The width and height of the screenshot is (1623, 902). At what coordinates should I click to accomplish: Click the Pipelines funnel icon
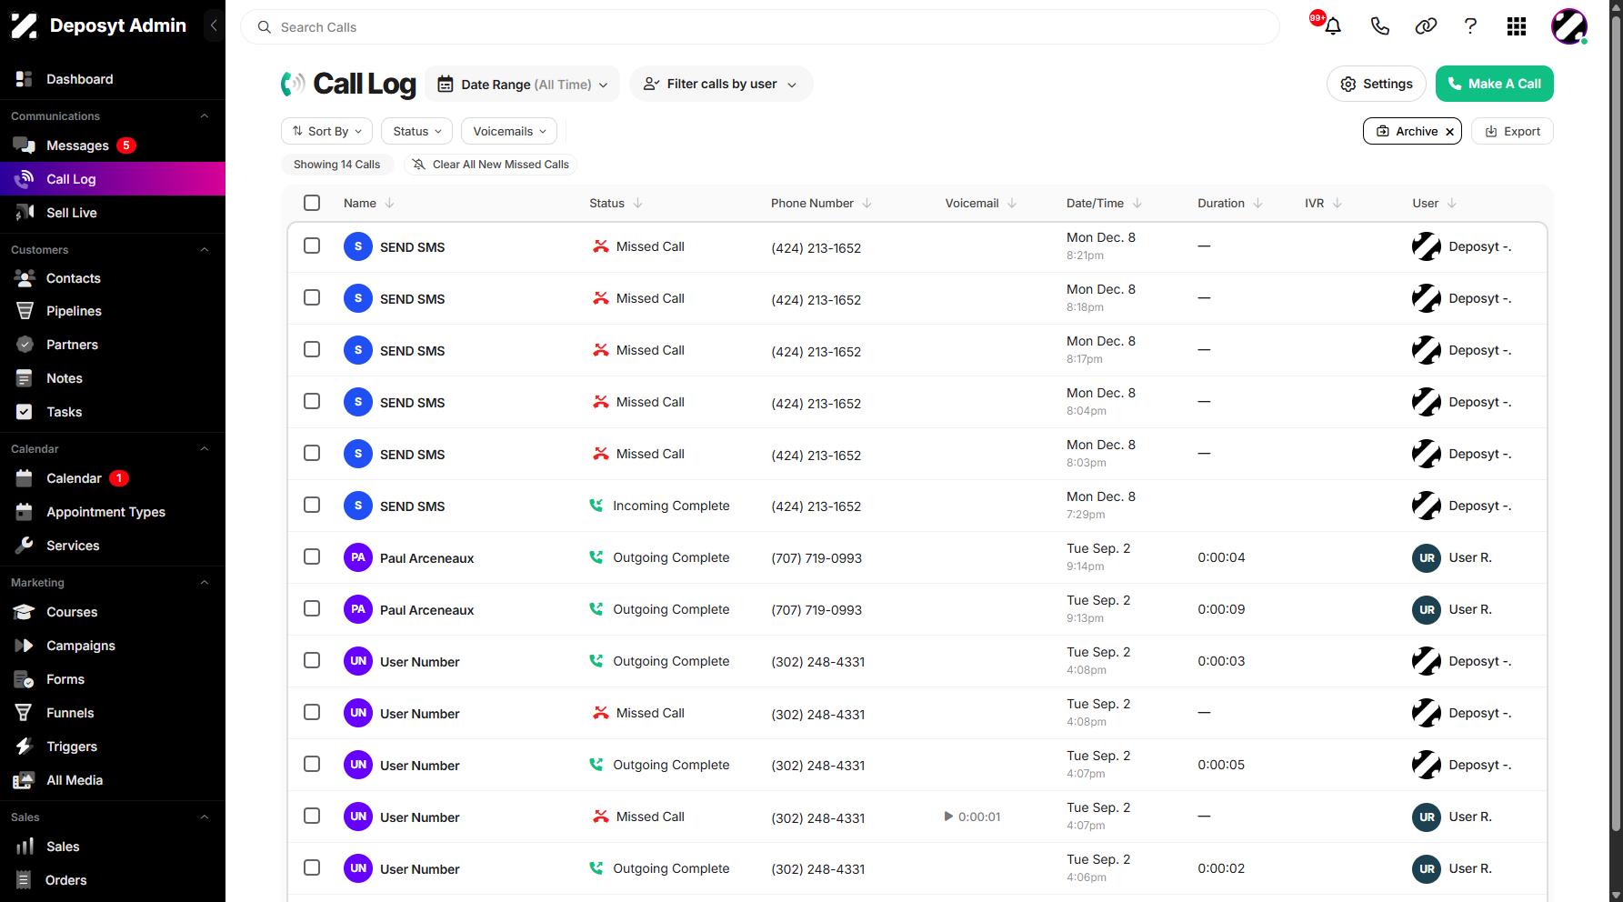point(25,311)
